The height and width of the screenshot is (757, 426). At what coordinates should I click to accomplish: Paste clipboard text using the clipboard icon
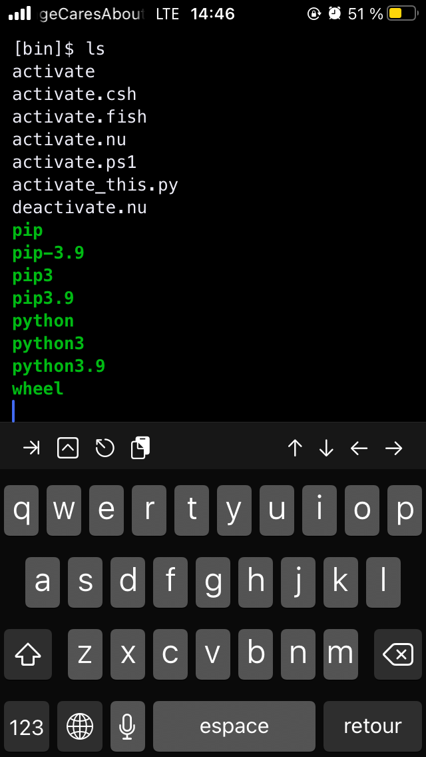140,447
